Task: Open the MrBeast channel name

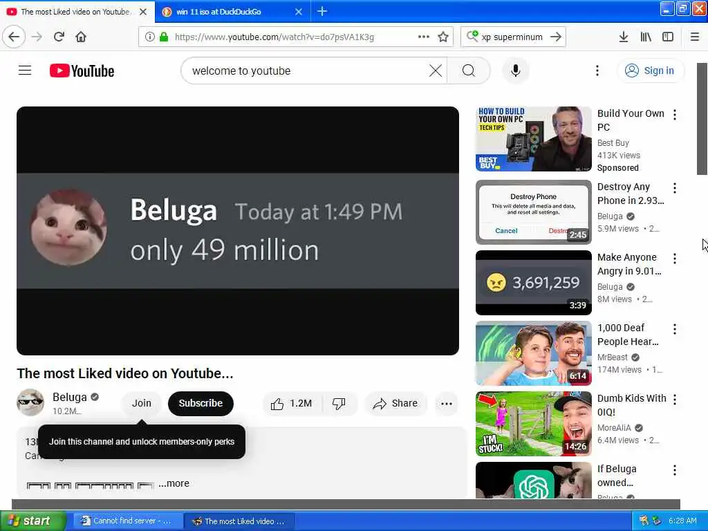Action: coord(613,357)
